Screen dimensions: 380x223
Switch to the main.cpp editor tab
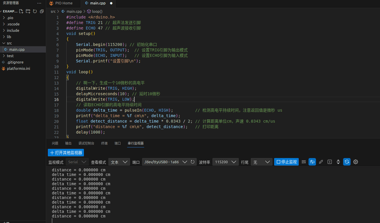97,3
